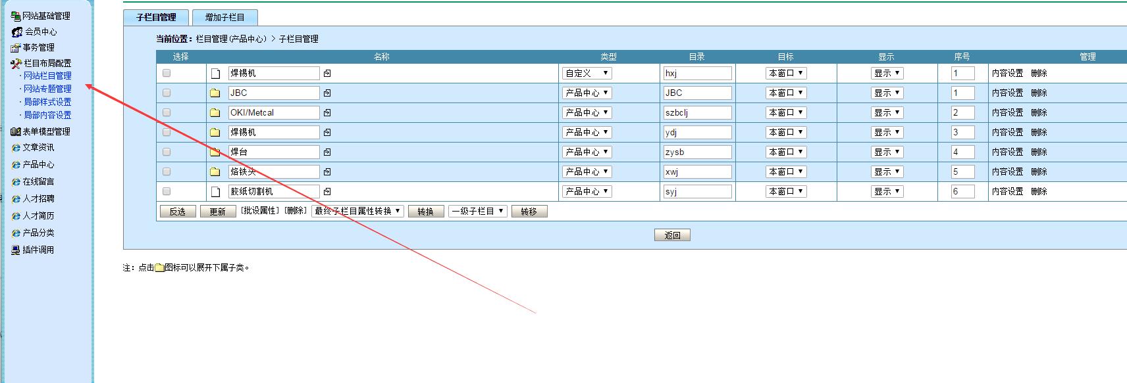Image resolution: width=1127 pixels, height=383 pixels.
Task: Open 网站专题管理 in sidebar
Action: coord(47,89)
